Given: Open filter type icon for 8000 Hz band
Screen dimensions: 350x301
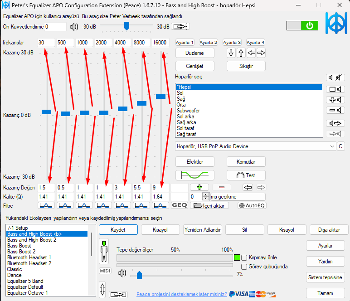Looking at the screenshot, I should click(x=141, y=205).
